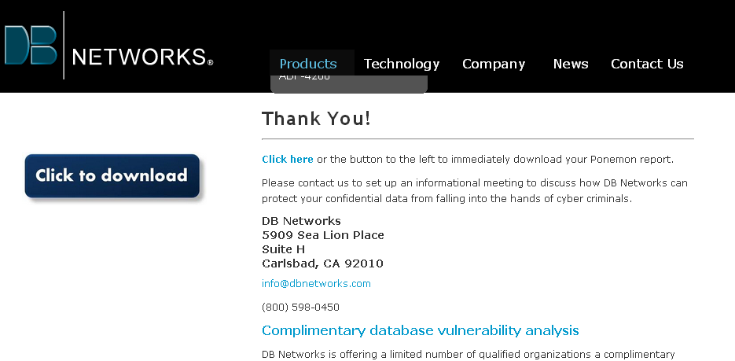
Task: Click the (800) 598-0450 phone number
Action: (x=300, y=308)
